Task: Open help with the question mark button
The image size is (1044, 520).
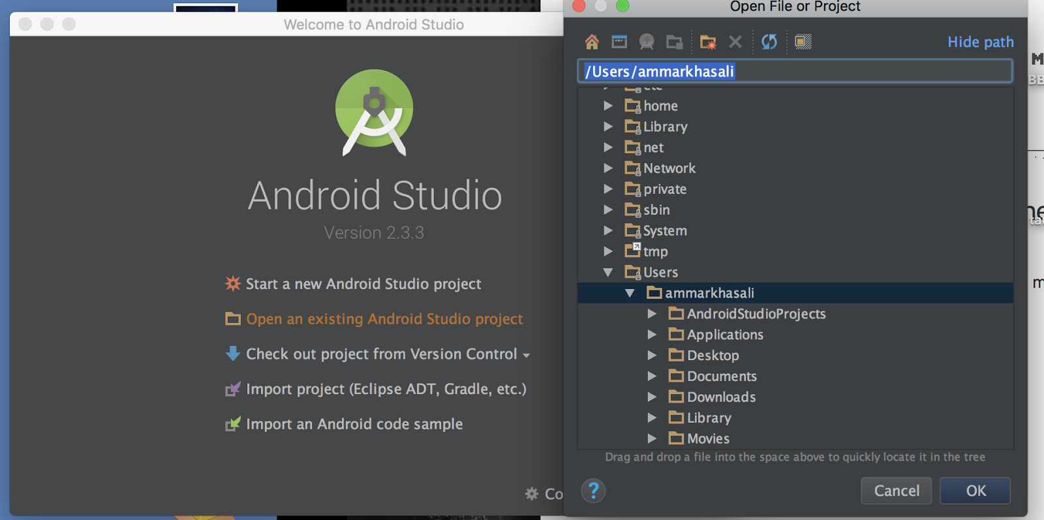Action: [x=593, y=491]
